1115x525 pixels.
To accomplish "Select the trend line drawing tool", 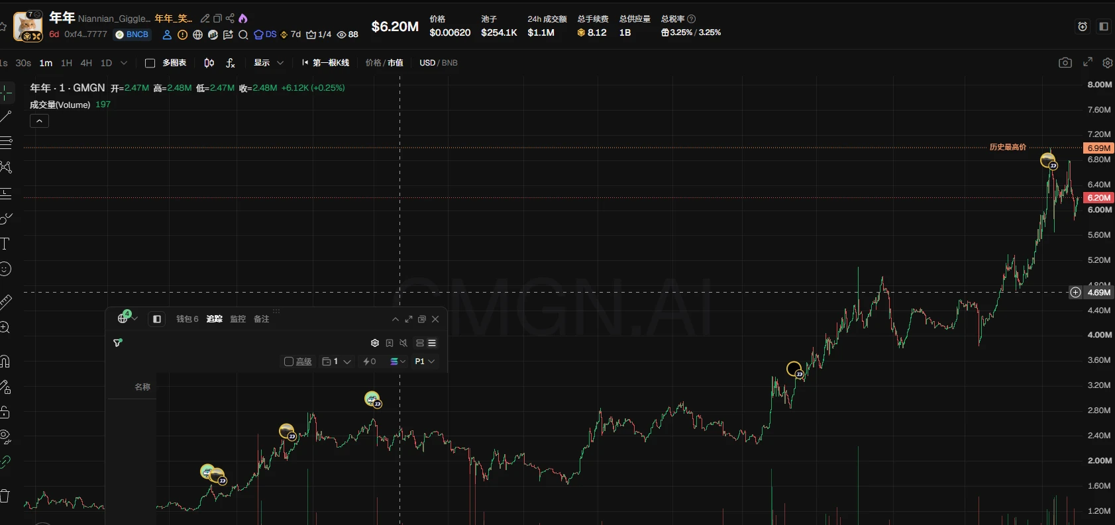I will pyautogui.click(x=5, y=117).
